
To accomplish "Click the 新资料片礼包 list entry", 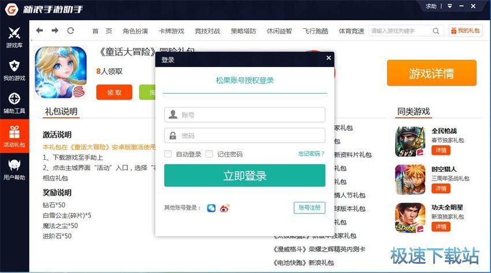I will pos(353,155).
